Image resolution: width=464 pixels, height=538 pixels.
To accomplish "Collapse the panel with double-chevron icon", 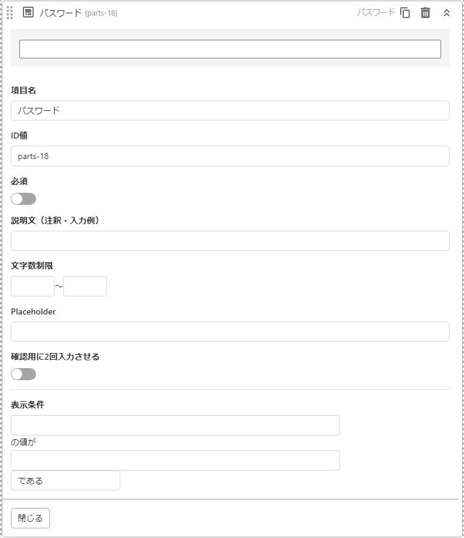I will click(447, 13).
